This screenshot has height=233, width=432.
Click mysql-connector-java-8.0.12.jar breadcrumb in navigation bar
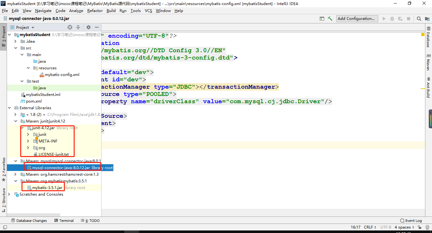tap(36, 19)
